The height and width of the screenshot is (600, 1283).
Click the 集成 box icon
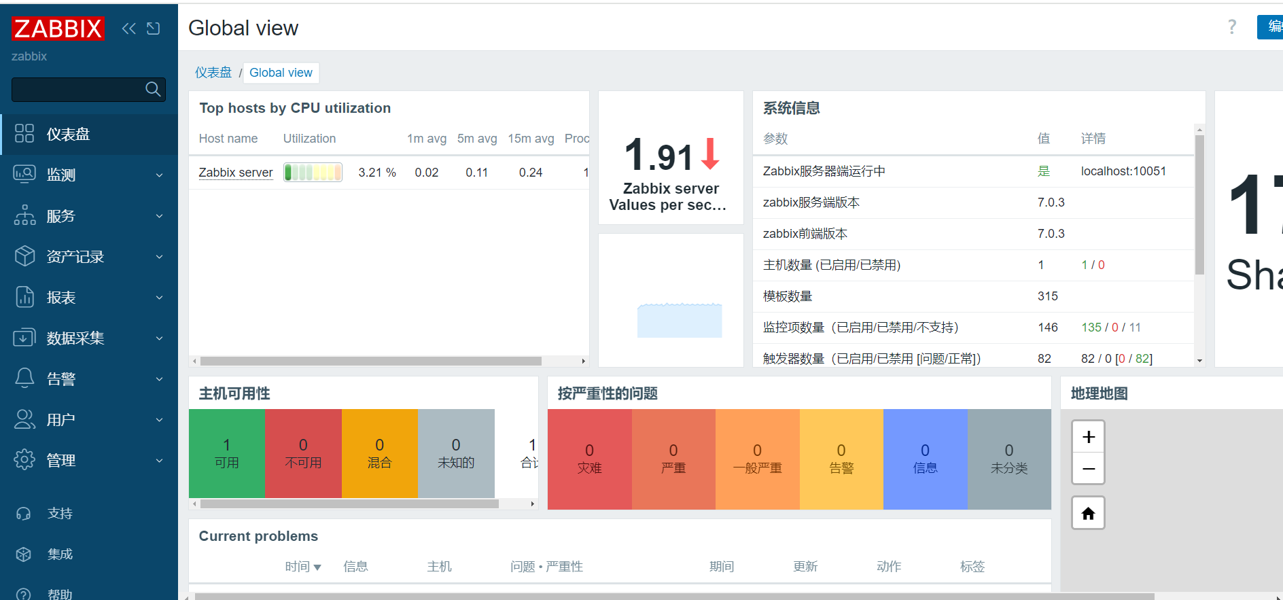coord(24,554)
